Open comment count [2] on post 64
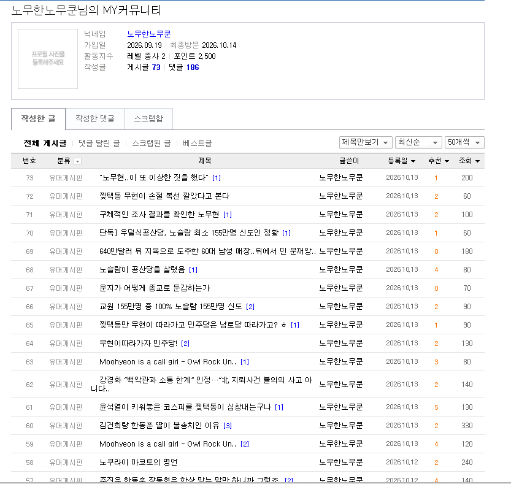 185,343
